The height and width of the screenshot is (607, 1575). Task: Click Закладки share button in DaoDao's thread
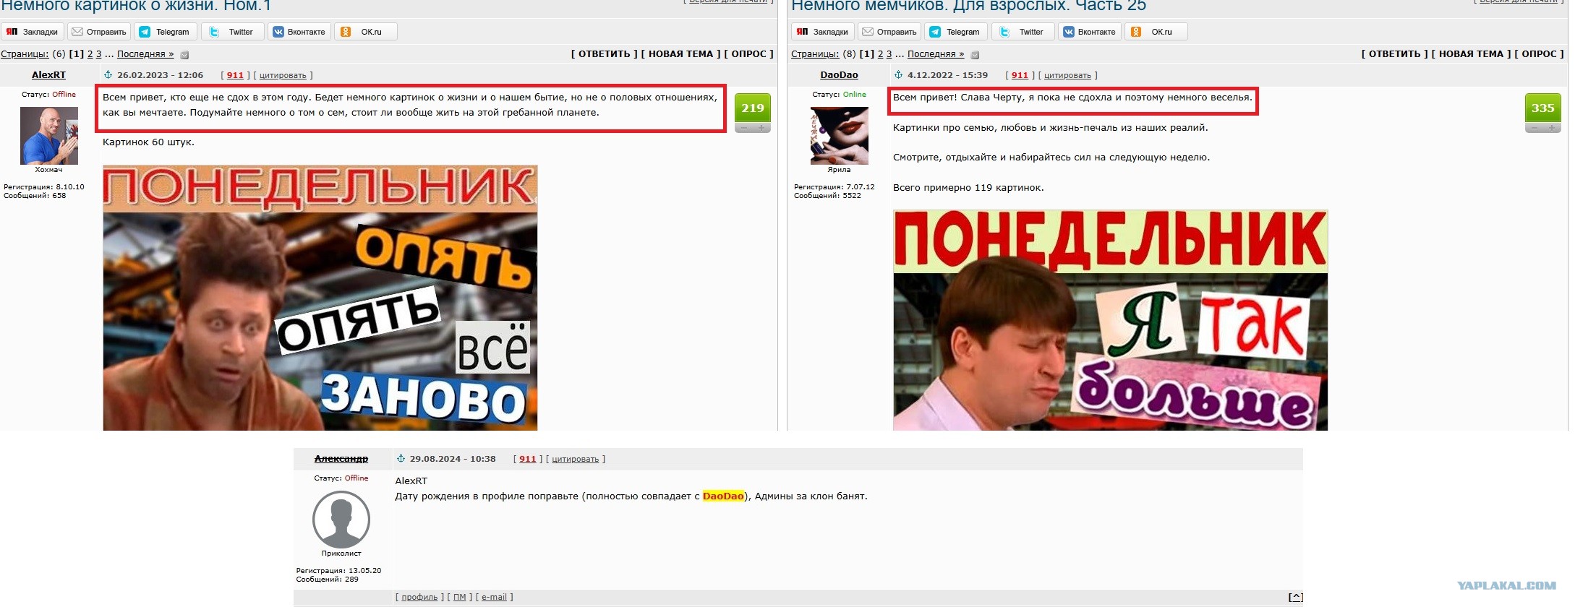pyautogui.click(x=823, y=32)
